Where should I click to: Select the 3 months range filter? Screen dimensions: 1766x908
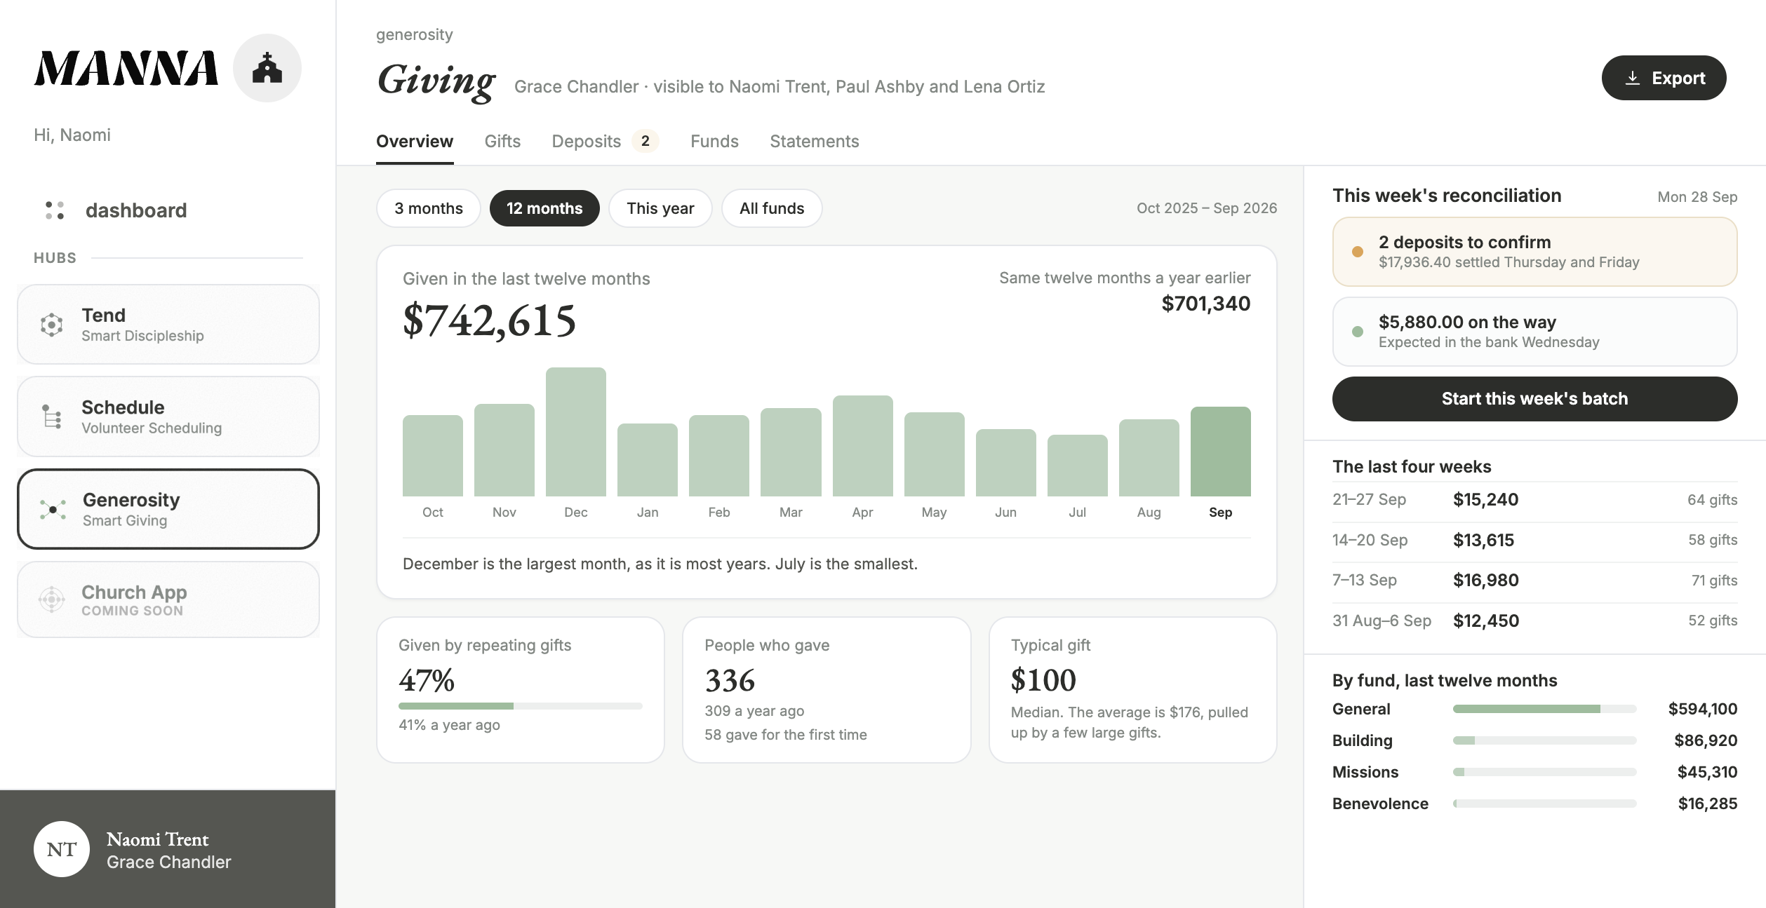click(x=429, y=208)
